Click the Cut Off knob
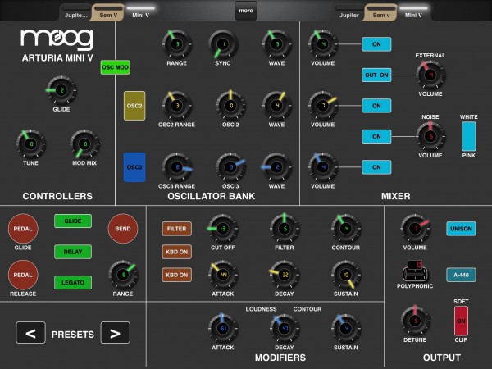This screenshot has width=492, height=369. click(223, 229)
